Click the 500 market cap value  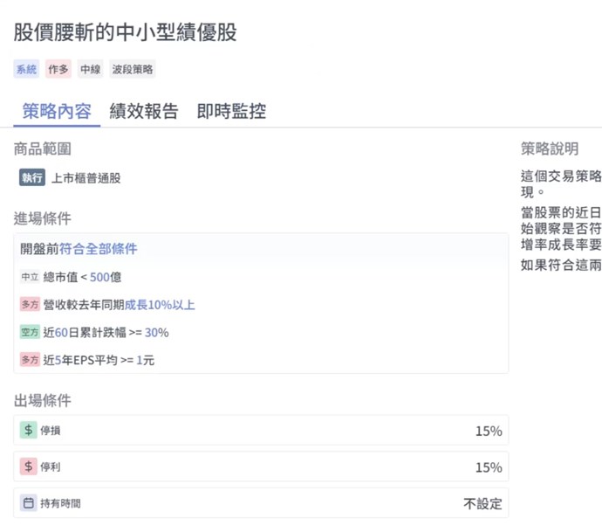coord(100,277)
